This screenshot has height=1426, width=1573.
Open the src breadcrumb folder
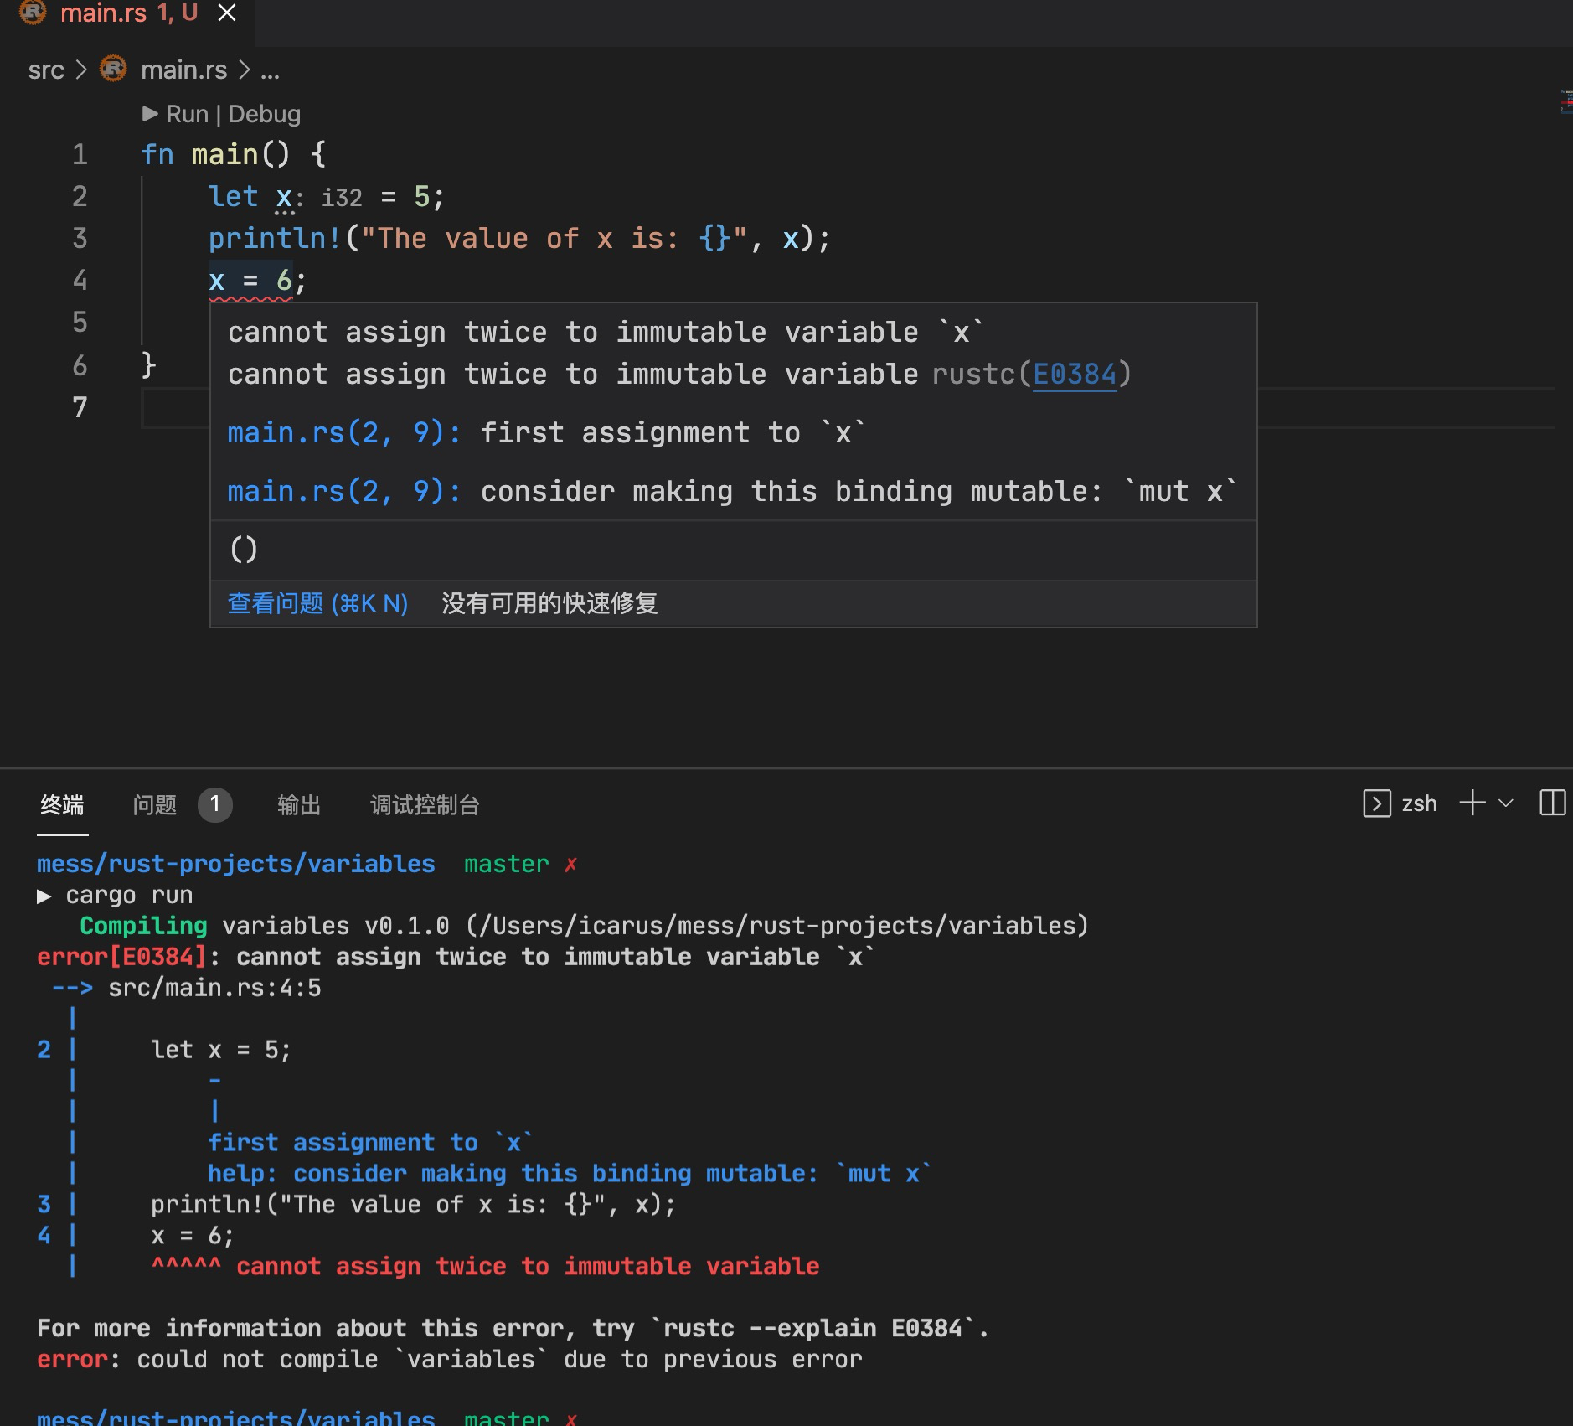[46, 70]
